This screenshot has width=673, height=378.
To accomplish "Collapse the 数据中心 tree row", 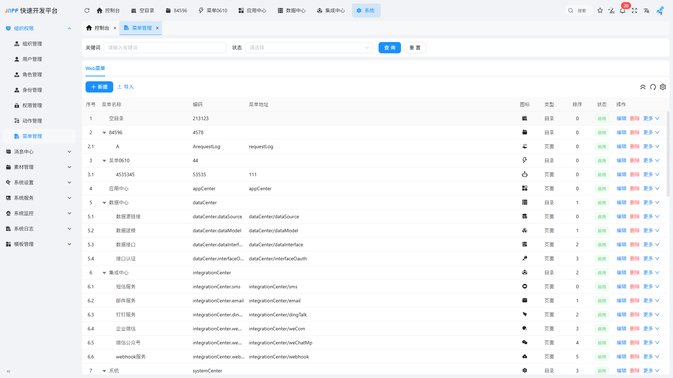I will pyautogui.click(x=104, y=203).
